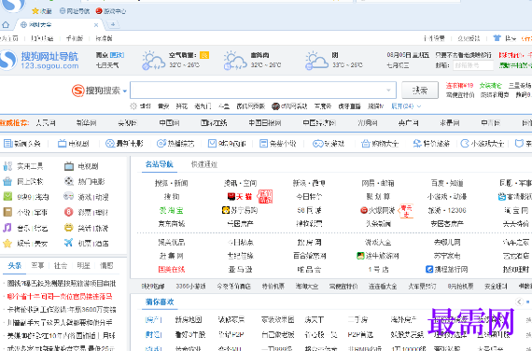The height and width of the screenshot is (351, 532).
Task: Open 网上购物 basket in the sidebar
Action: 23,182
